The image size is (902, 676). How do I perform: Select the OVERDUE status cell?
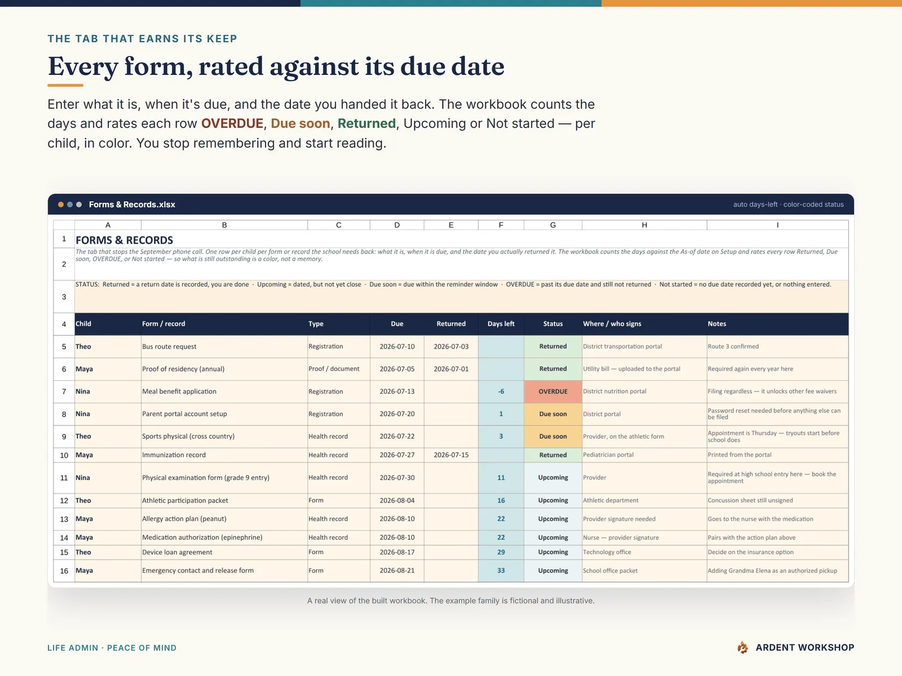click(x=553, y=392)
